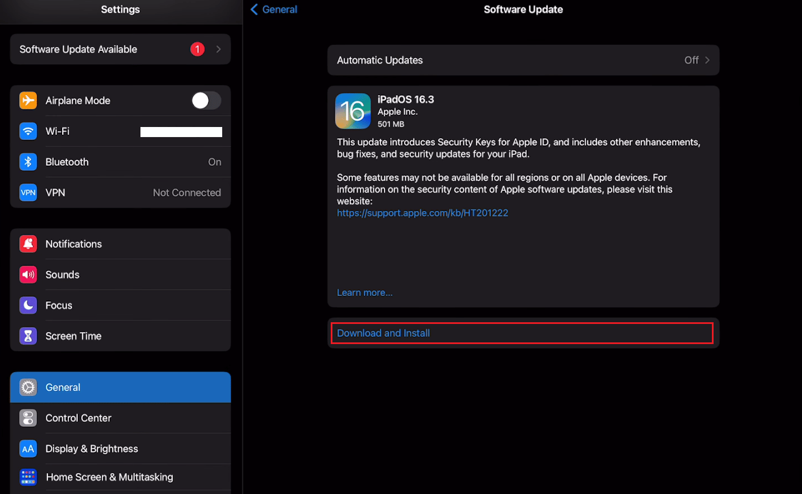Tap the Notifications bell icon

pyautogui.click(x=28, y=244)
